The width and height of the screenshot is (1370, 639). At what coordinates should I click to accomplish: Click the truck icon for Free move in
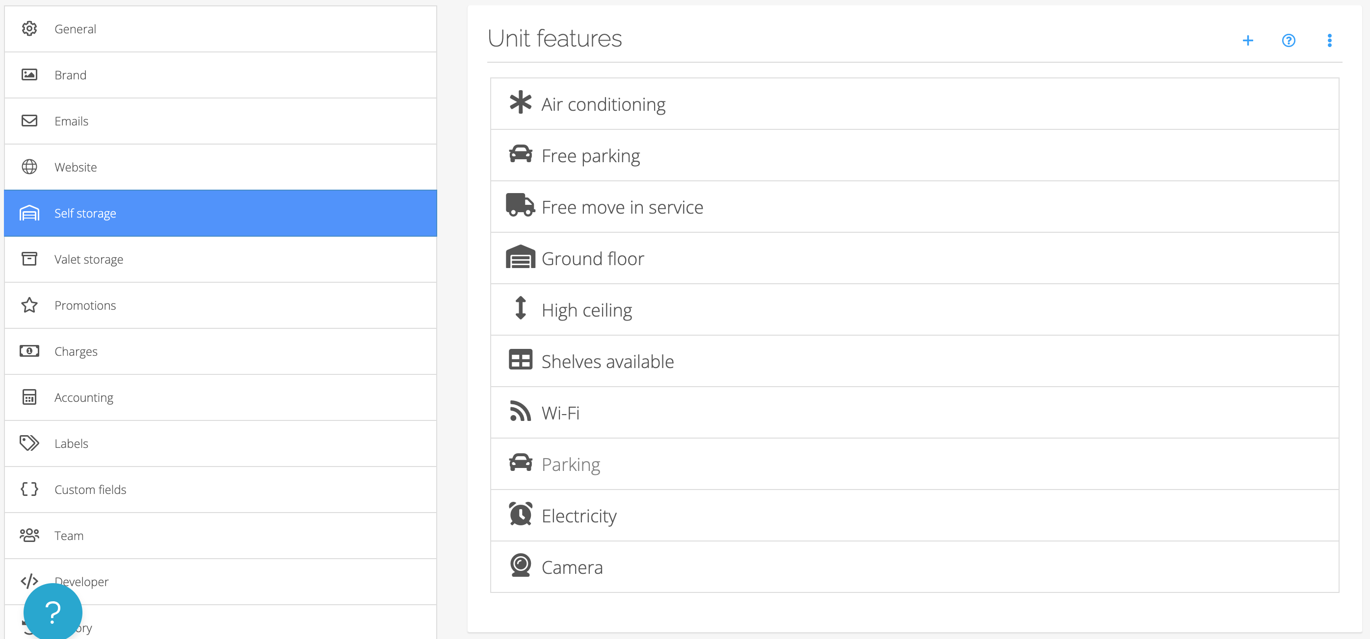pyautogui.click(x=520, y=205)
